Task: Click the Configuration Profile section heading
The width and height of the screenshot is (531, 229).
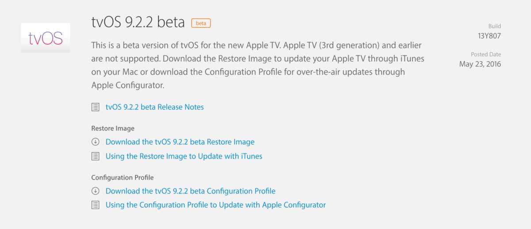Action: (123, 177)
